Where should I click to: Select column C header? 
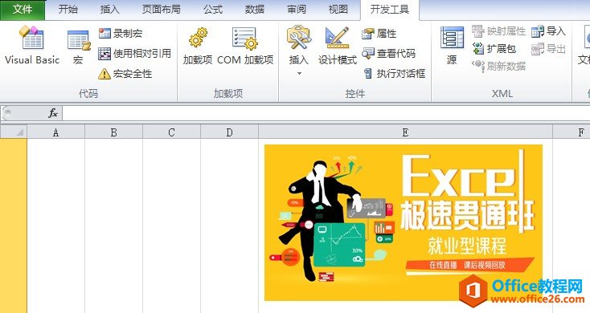[171, 132]
